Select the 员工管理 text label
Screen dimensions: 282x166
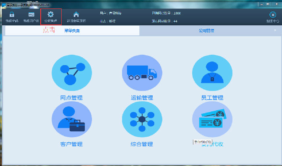(212, 98)
